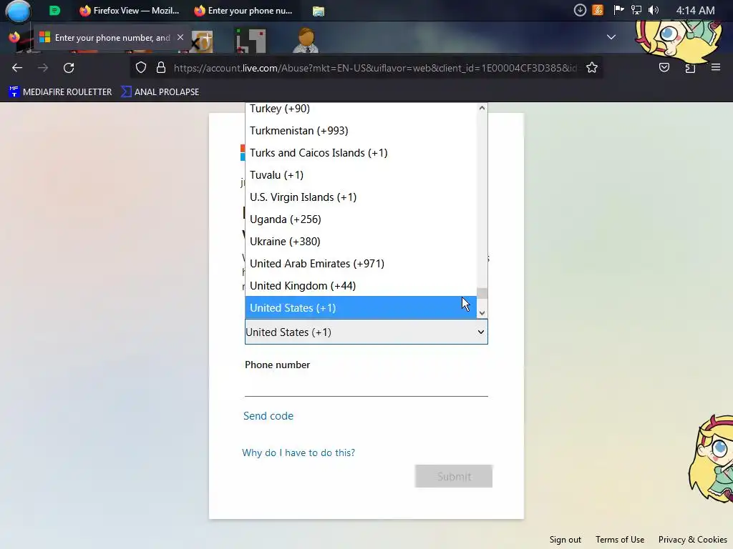Viewport: 733px width, 549px height.
Task: Select Ukraine (+380) option
Action: pos(361,242)
